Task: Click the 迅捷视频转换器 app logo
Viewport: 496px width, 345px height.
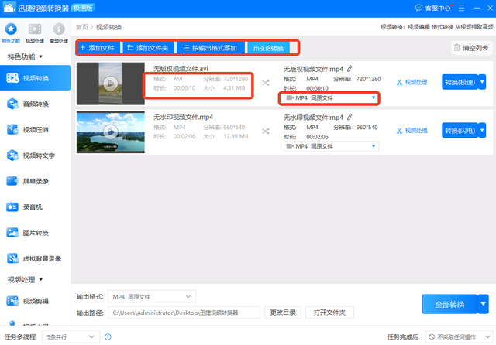Action: (x=9, y=8)
